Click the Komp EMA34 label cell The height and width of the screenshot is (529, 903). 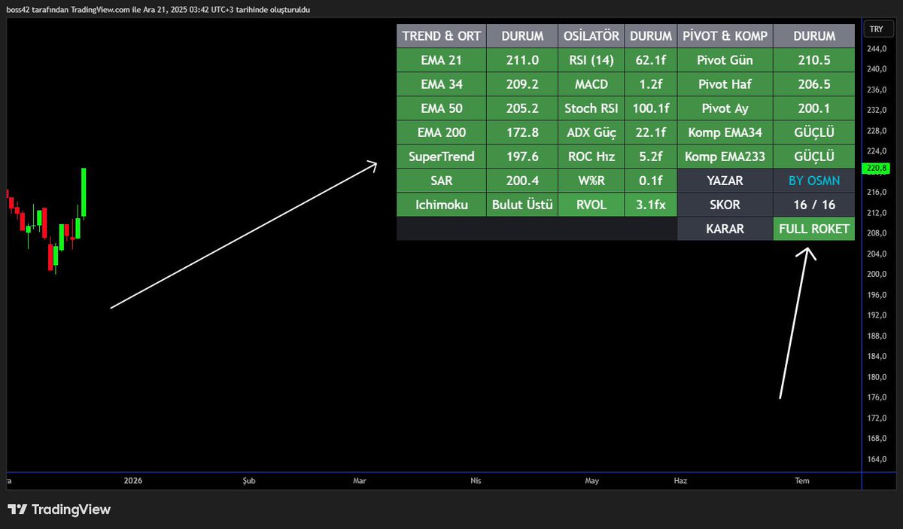(x=725, y=132)
